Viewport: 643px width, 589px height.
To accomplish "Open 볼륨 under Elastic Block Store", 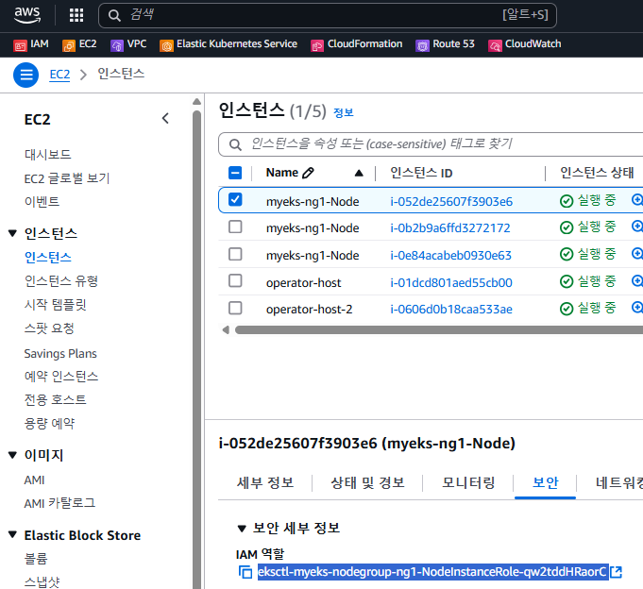I will point(36,558).
